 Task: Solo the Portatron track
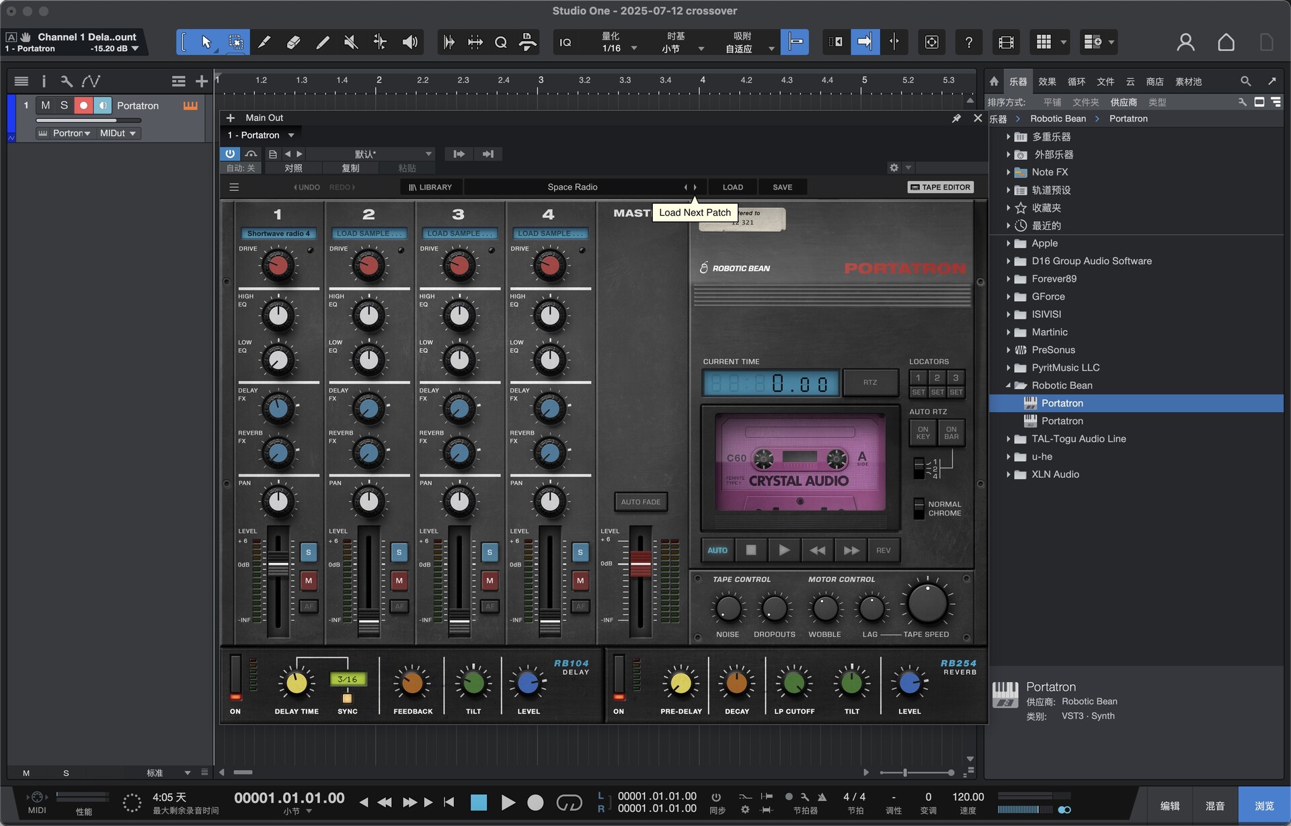64,106
